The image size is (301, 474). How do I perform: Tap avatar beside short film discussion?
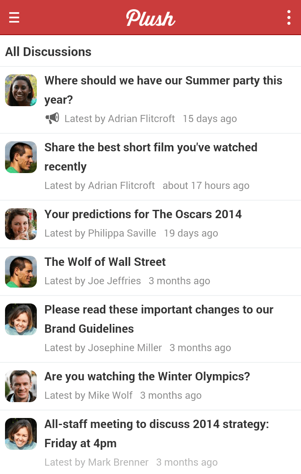[21, 157]
